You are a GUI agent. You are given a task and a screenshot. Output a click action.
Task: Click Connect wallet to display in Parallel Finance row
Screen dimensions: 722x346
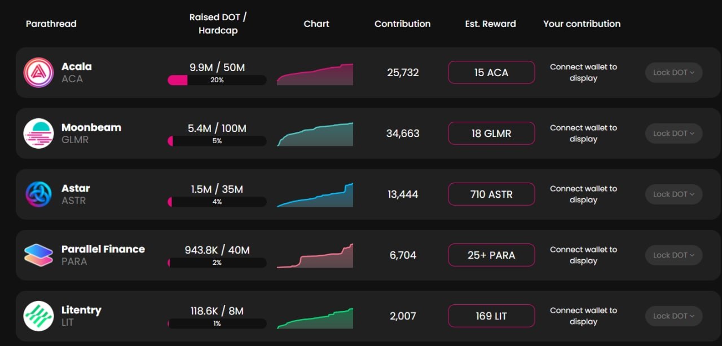point(584,255)
